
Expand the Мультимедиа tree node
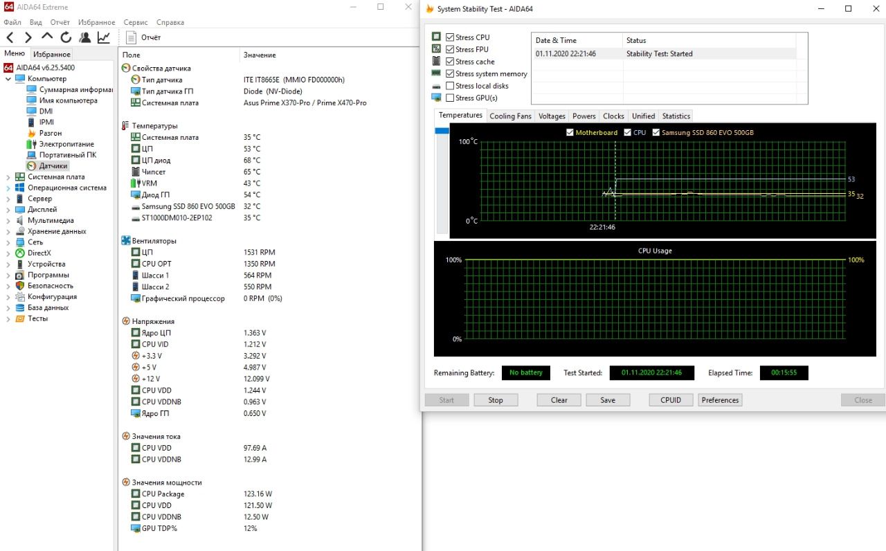pyautogui.click(x=8, y=221)
